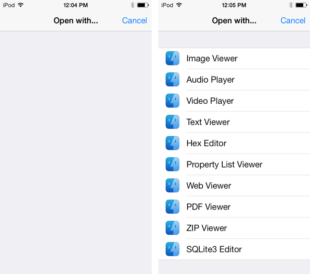Tap the icon beside Hex Editor

(173, 143)
